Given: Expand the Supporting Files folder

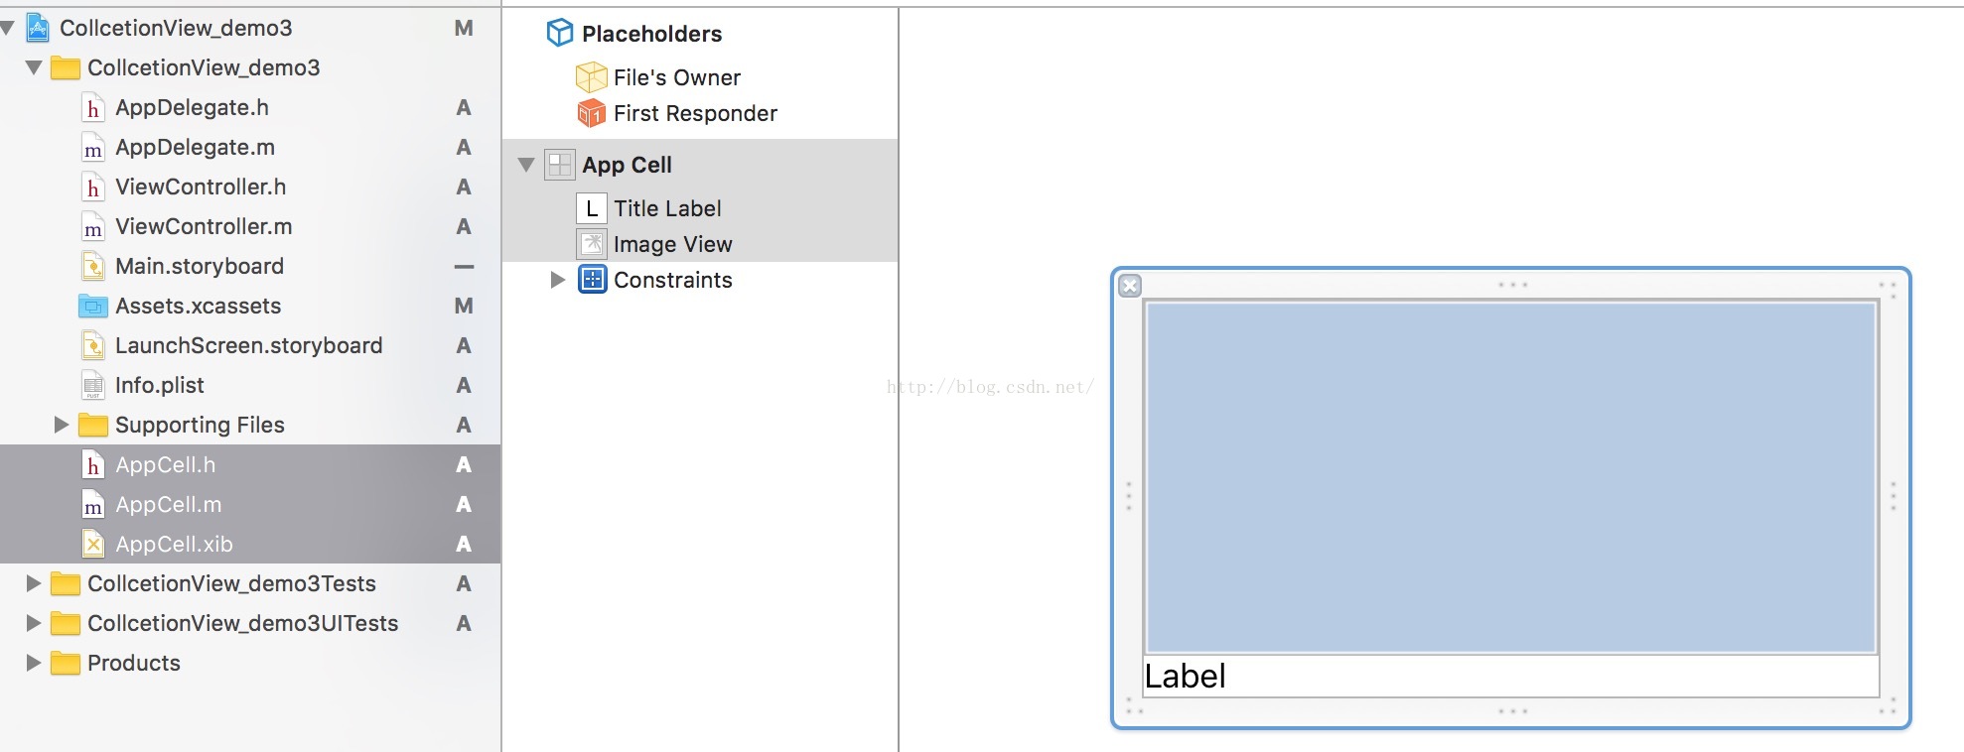Looking at the screenshot, I should point(62,425).
